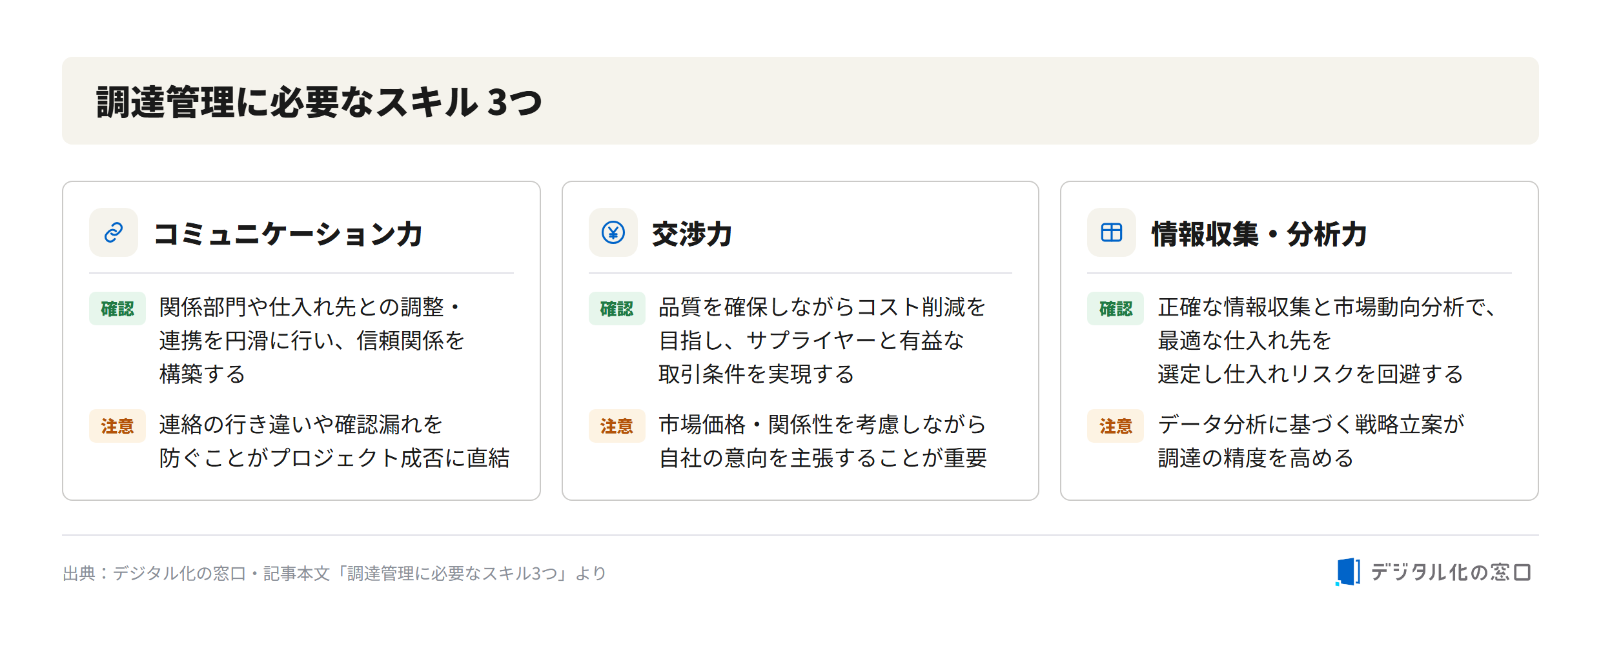Click the text データ分析に基づく戦略立案が
Viewport: 1601px width, 648px height.
click(1311, 425)
